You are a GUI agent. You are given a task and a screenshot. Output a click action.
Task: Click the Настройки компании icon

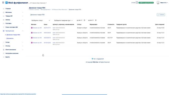pyautogui.click(x=3, y=53)
